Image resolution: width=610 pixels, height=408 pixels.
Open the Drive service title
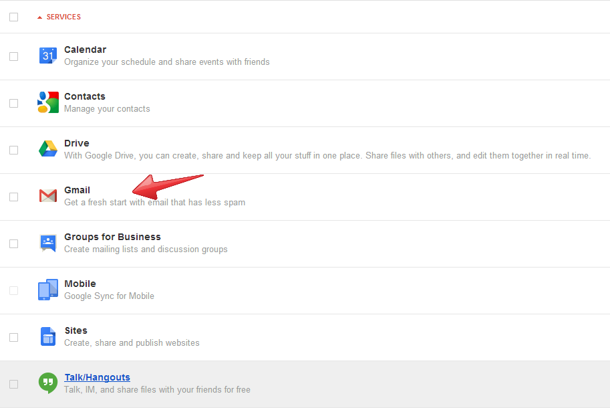pos(77,143)
